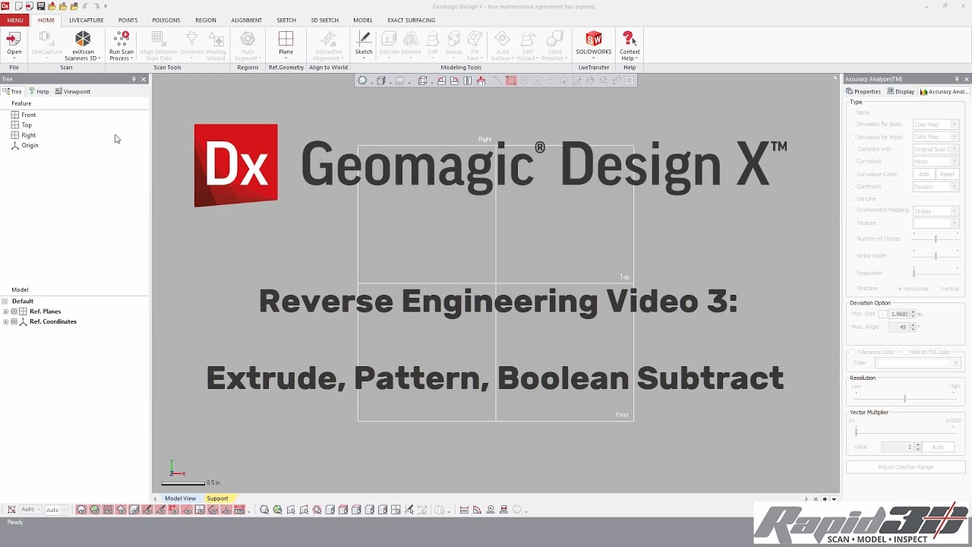Open the Viewpoint tab in Tree panel
972x547 pixels.
pyautogui.click(x=73, y=91)
